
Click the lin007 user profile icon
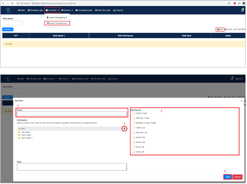(x=237, y=79)
